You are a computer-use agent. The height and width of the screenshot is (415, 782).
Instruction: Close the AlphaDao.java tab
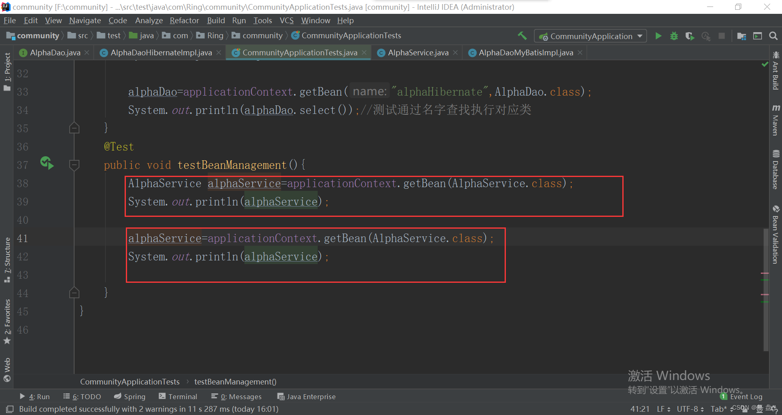tap(87, 52)
